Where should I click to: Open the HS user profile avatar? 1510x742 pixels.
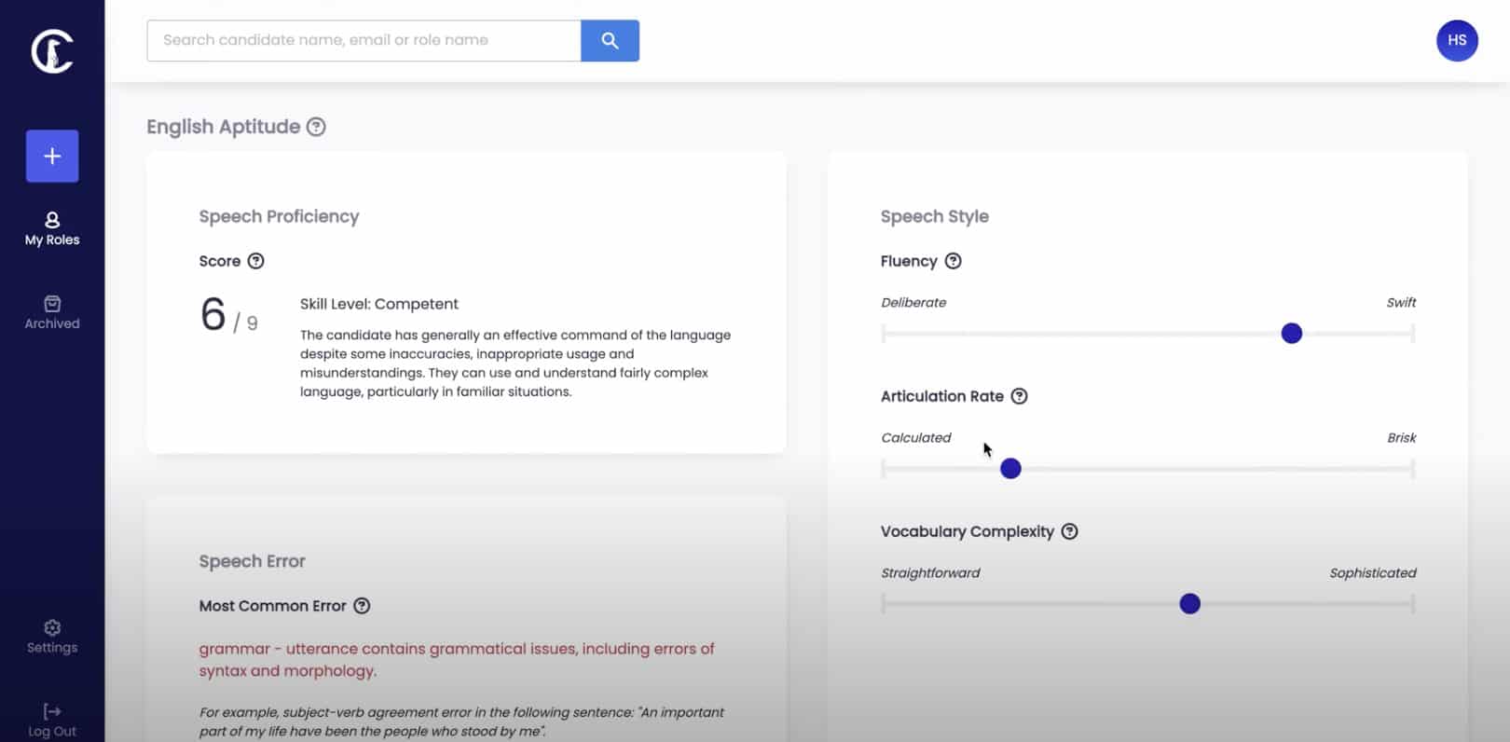pos(1457,41)
